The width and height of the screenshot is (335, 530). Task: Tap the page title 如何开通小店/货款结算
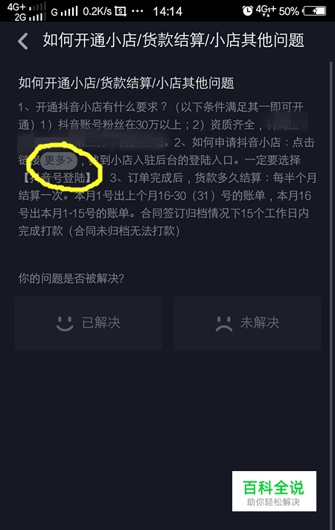[173, 40]
